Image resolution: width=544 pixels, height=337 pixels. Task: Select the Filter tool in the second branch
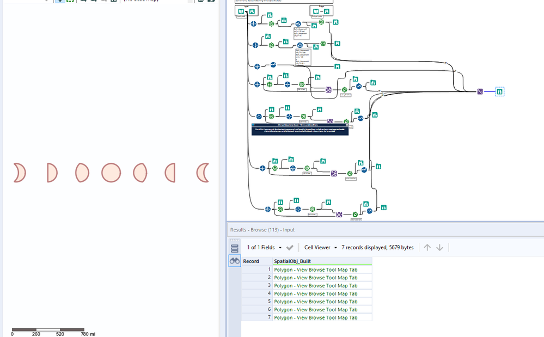point(299,45)
